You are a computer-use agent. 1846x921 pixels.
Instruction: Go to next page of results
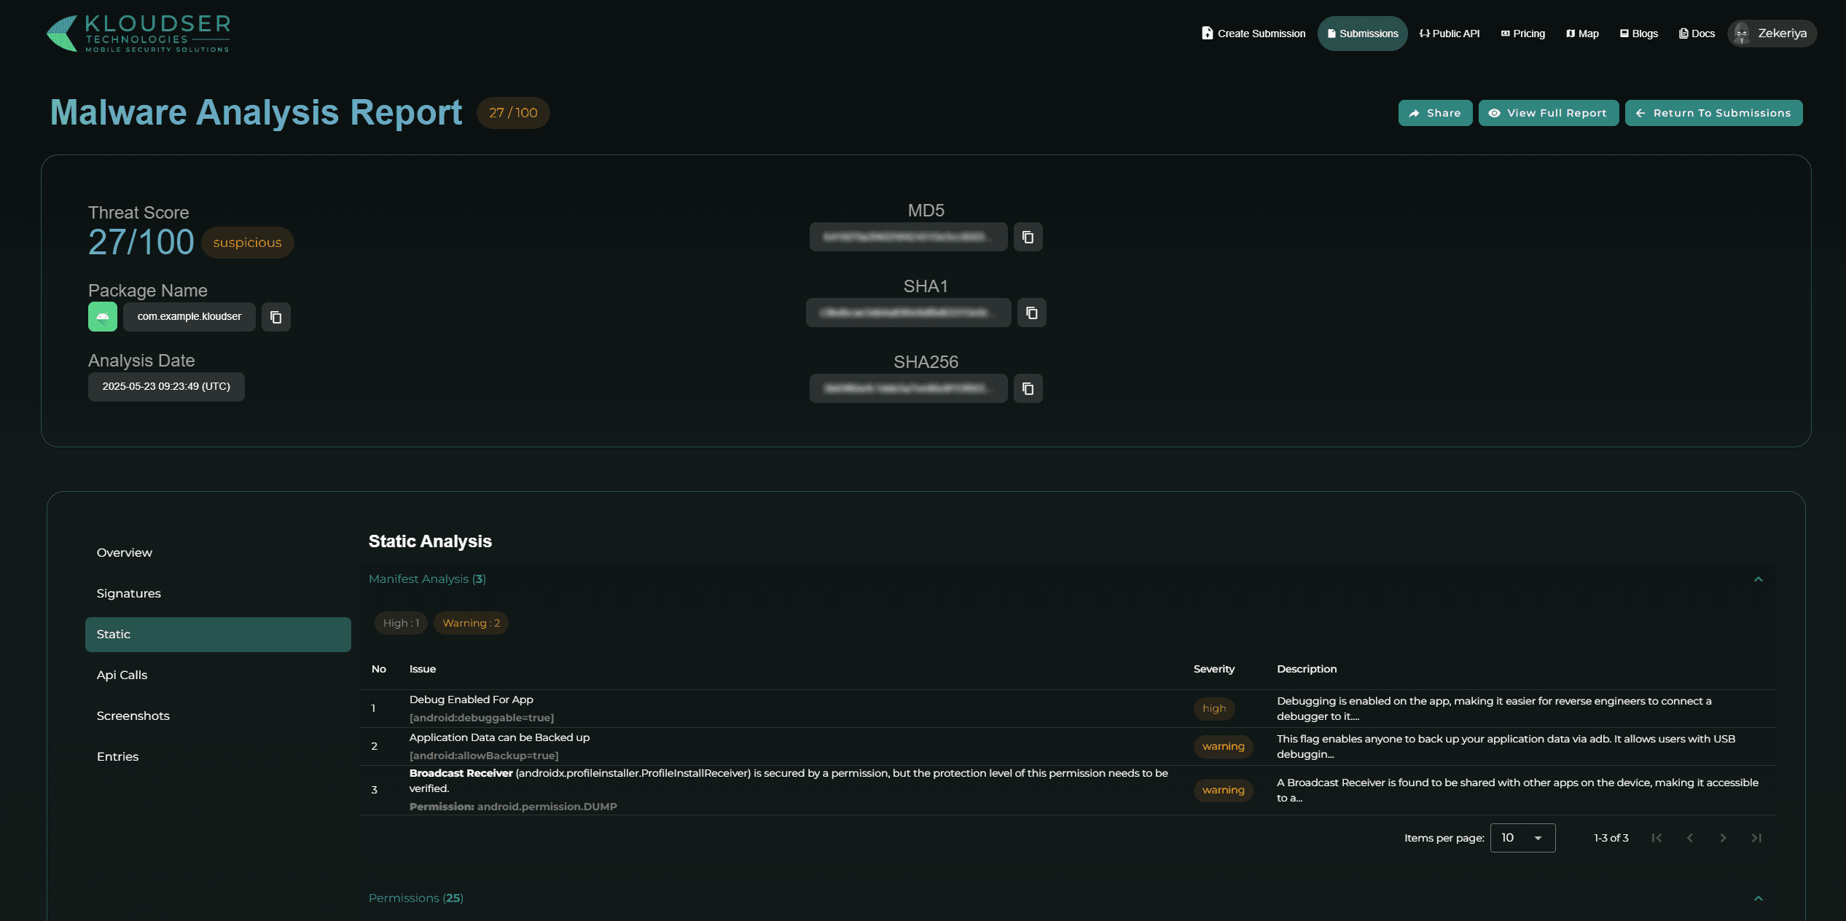pyautogui.click(x=1723, y=838)
